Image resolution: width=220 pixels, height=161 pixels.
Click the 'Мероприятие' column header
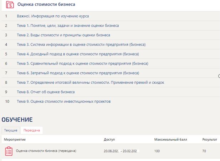pos(15,139)
